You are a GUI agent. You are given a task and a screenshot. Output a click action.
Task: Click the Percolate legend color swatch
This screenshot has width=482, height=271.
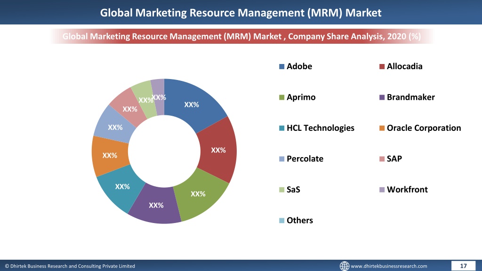pos(281,159)
